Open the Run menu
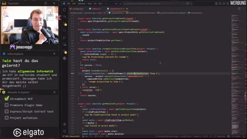The height and width of the screenshot is (139, 247). coord(100,3)
